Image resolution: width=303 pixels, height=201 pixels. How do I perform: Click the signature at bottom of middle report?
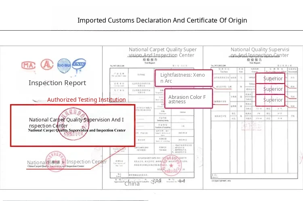coord(156,181)
